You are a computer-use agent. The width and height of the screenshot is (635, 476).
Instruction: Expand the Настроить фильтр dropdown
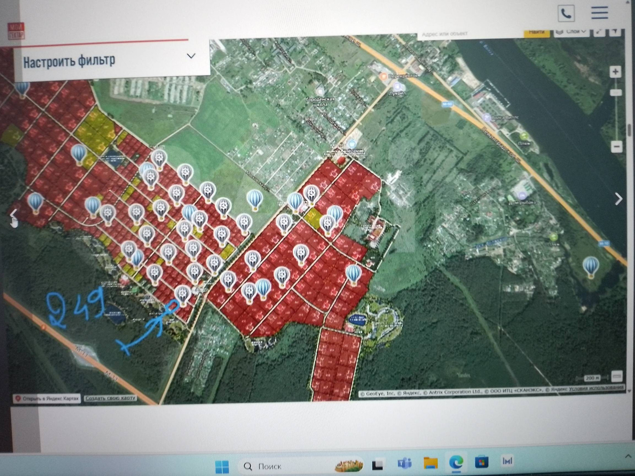tap(191, 56)
